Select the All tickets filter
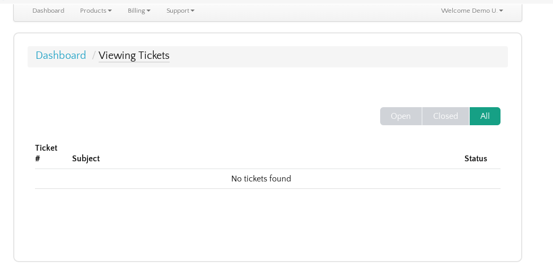The width and height of the screenshot is (553, 269). (485, 116)
